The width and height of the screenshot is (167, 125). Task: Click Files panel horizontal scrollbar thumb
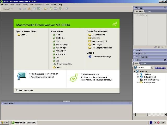coord(142,115)
